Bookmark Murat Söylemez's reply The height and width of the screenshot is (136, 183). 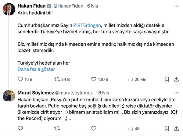[167, 129]
